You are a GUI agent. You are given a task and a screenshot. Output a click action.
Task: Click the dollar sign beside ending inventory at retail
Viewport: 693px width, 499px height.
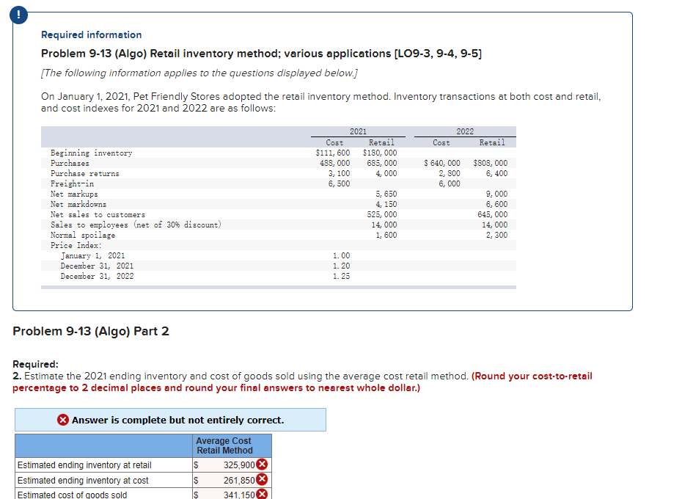pos(194,465)
